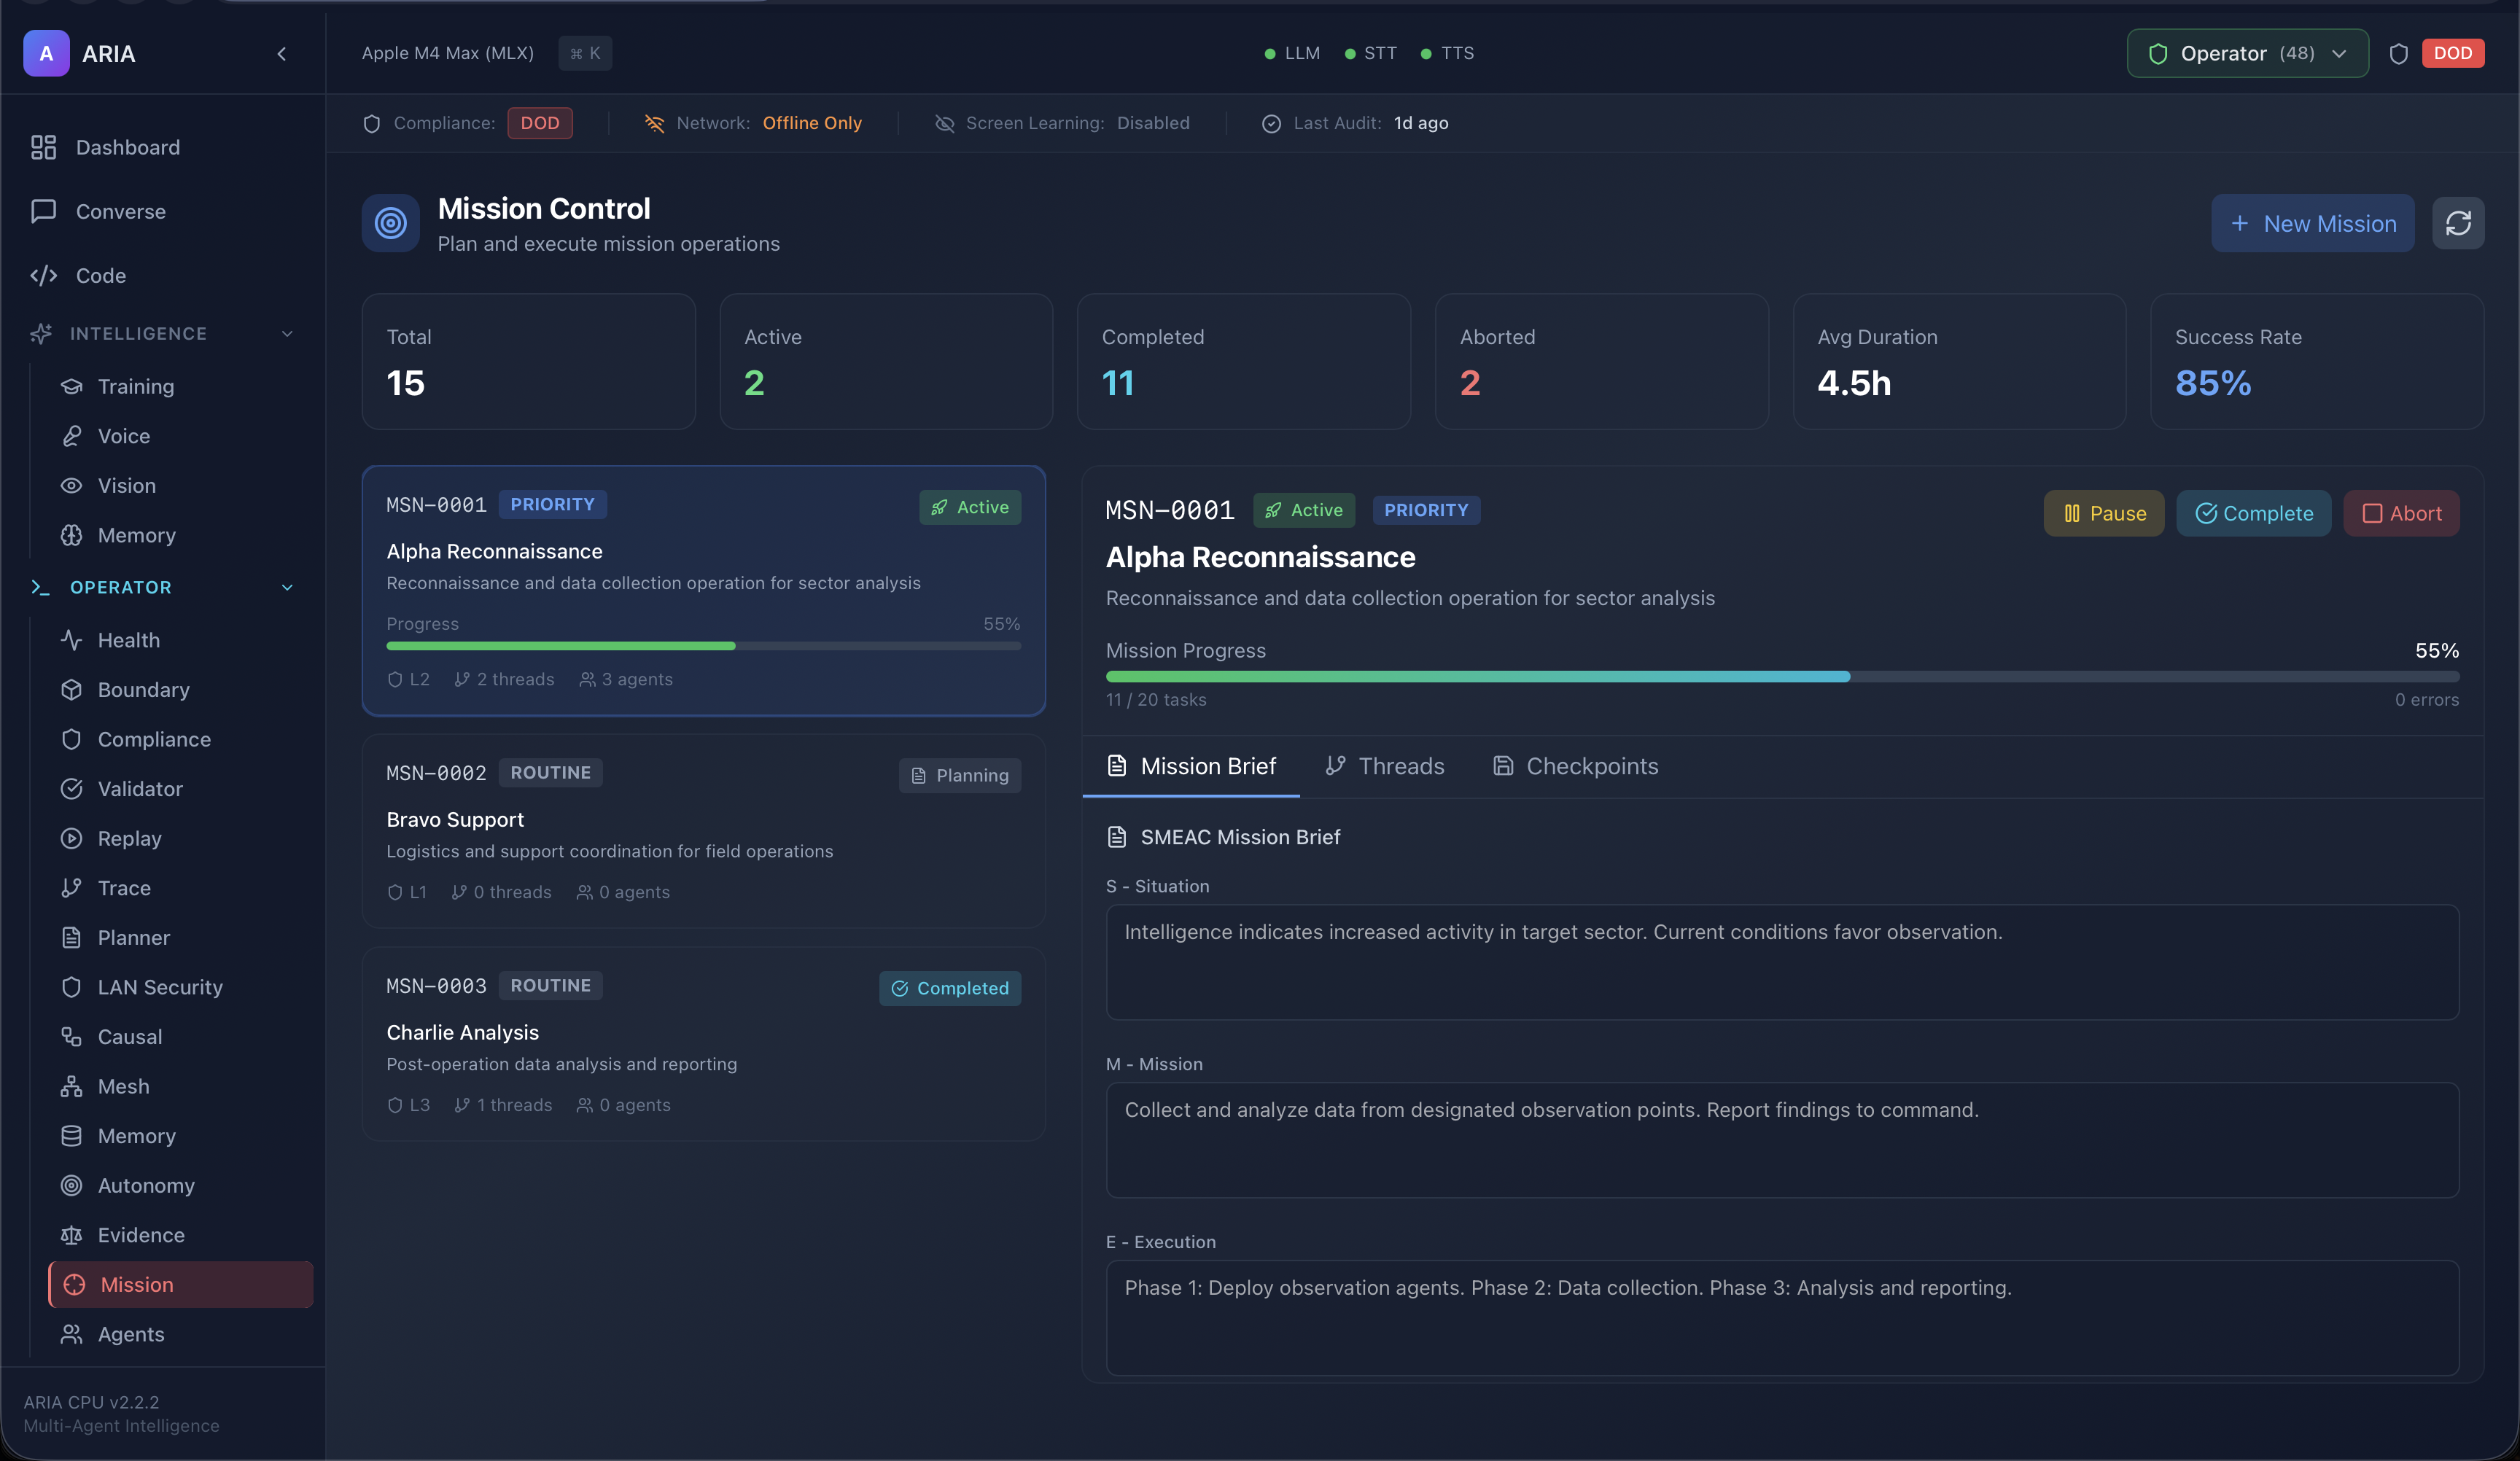The width and height of the screenshot is (2520, 1461).
Task: Switch to the Threads tab
Action: (1385, 766)
